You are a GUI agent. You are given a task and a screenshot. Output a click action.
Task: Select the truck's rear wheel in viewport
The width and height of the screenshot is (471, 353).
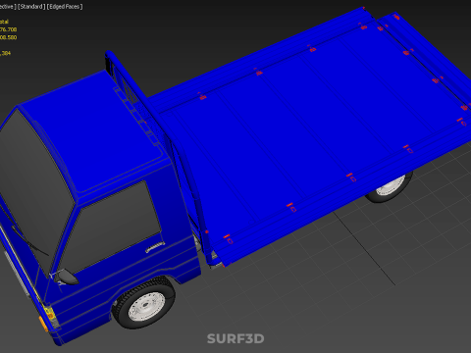(x=390, y=188)
